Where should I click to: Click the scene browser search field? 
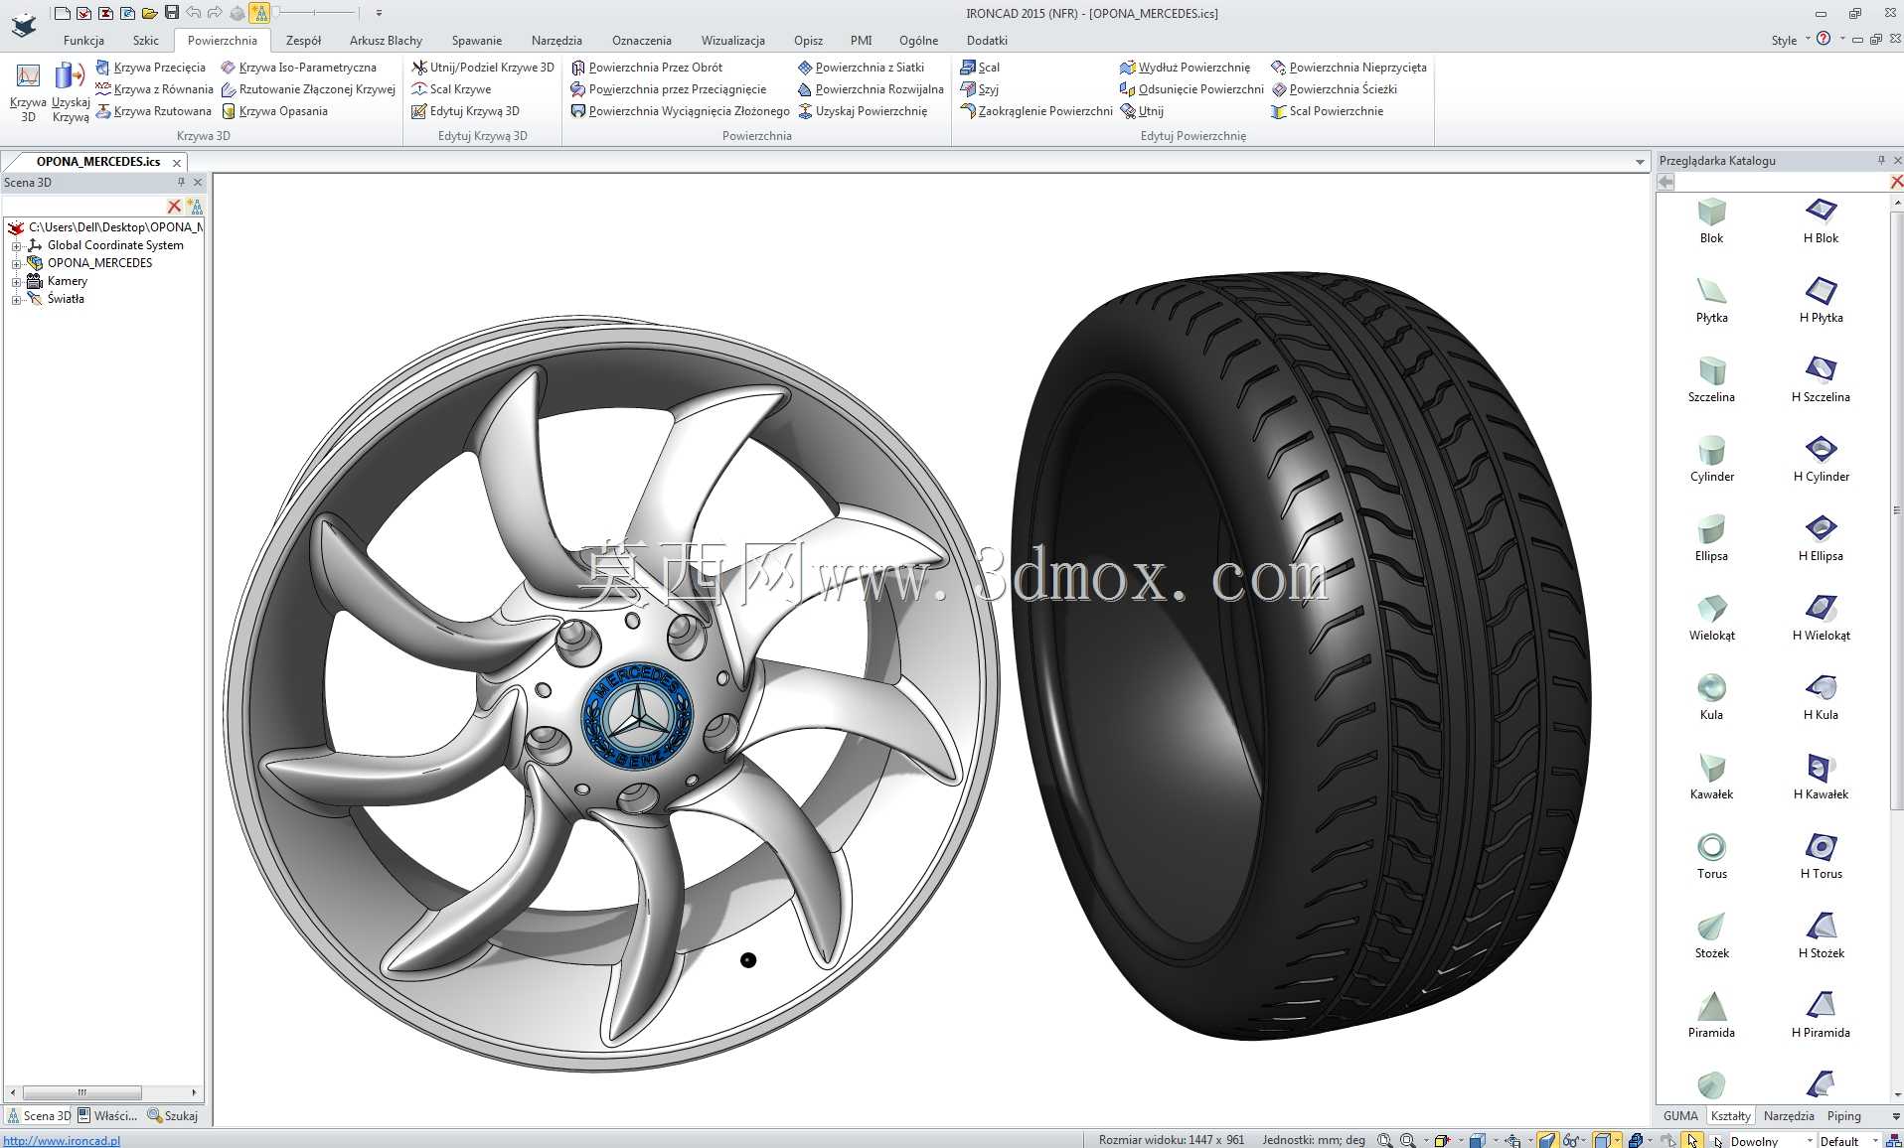(x=84, y=206)
